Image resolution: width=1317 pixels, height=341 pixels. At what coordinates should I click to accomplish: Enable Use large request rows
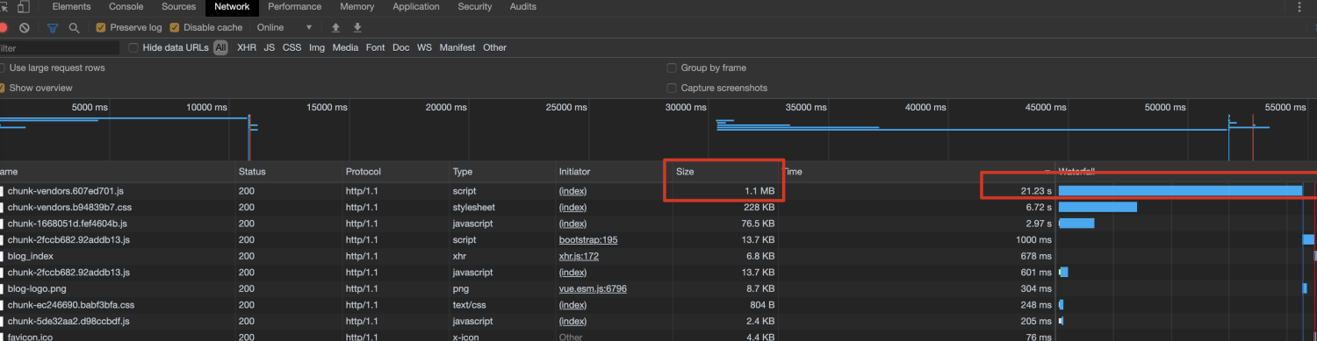click(x=3, y=68)
